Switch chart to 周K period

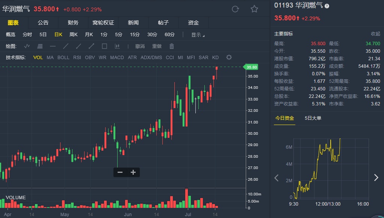73,35
